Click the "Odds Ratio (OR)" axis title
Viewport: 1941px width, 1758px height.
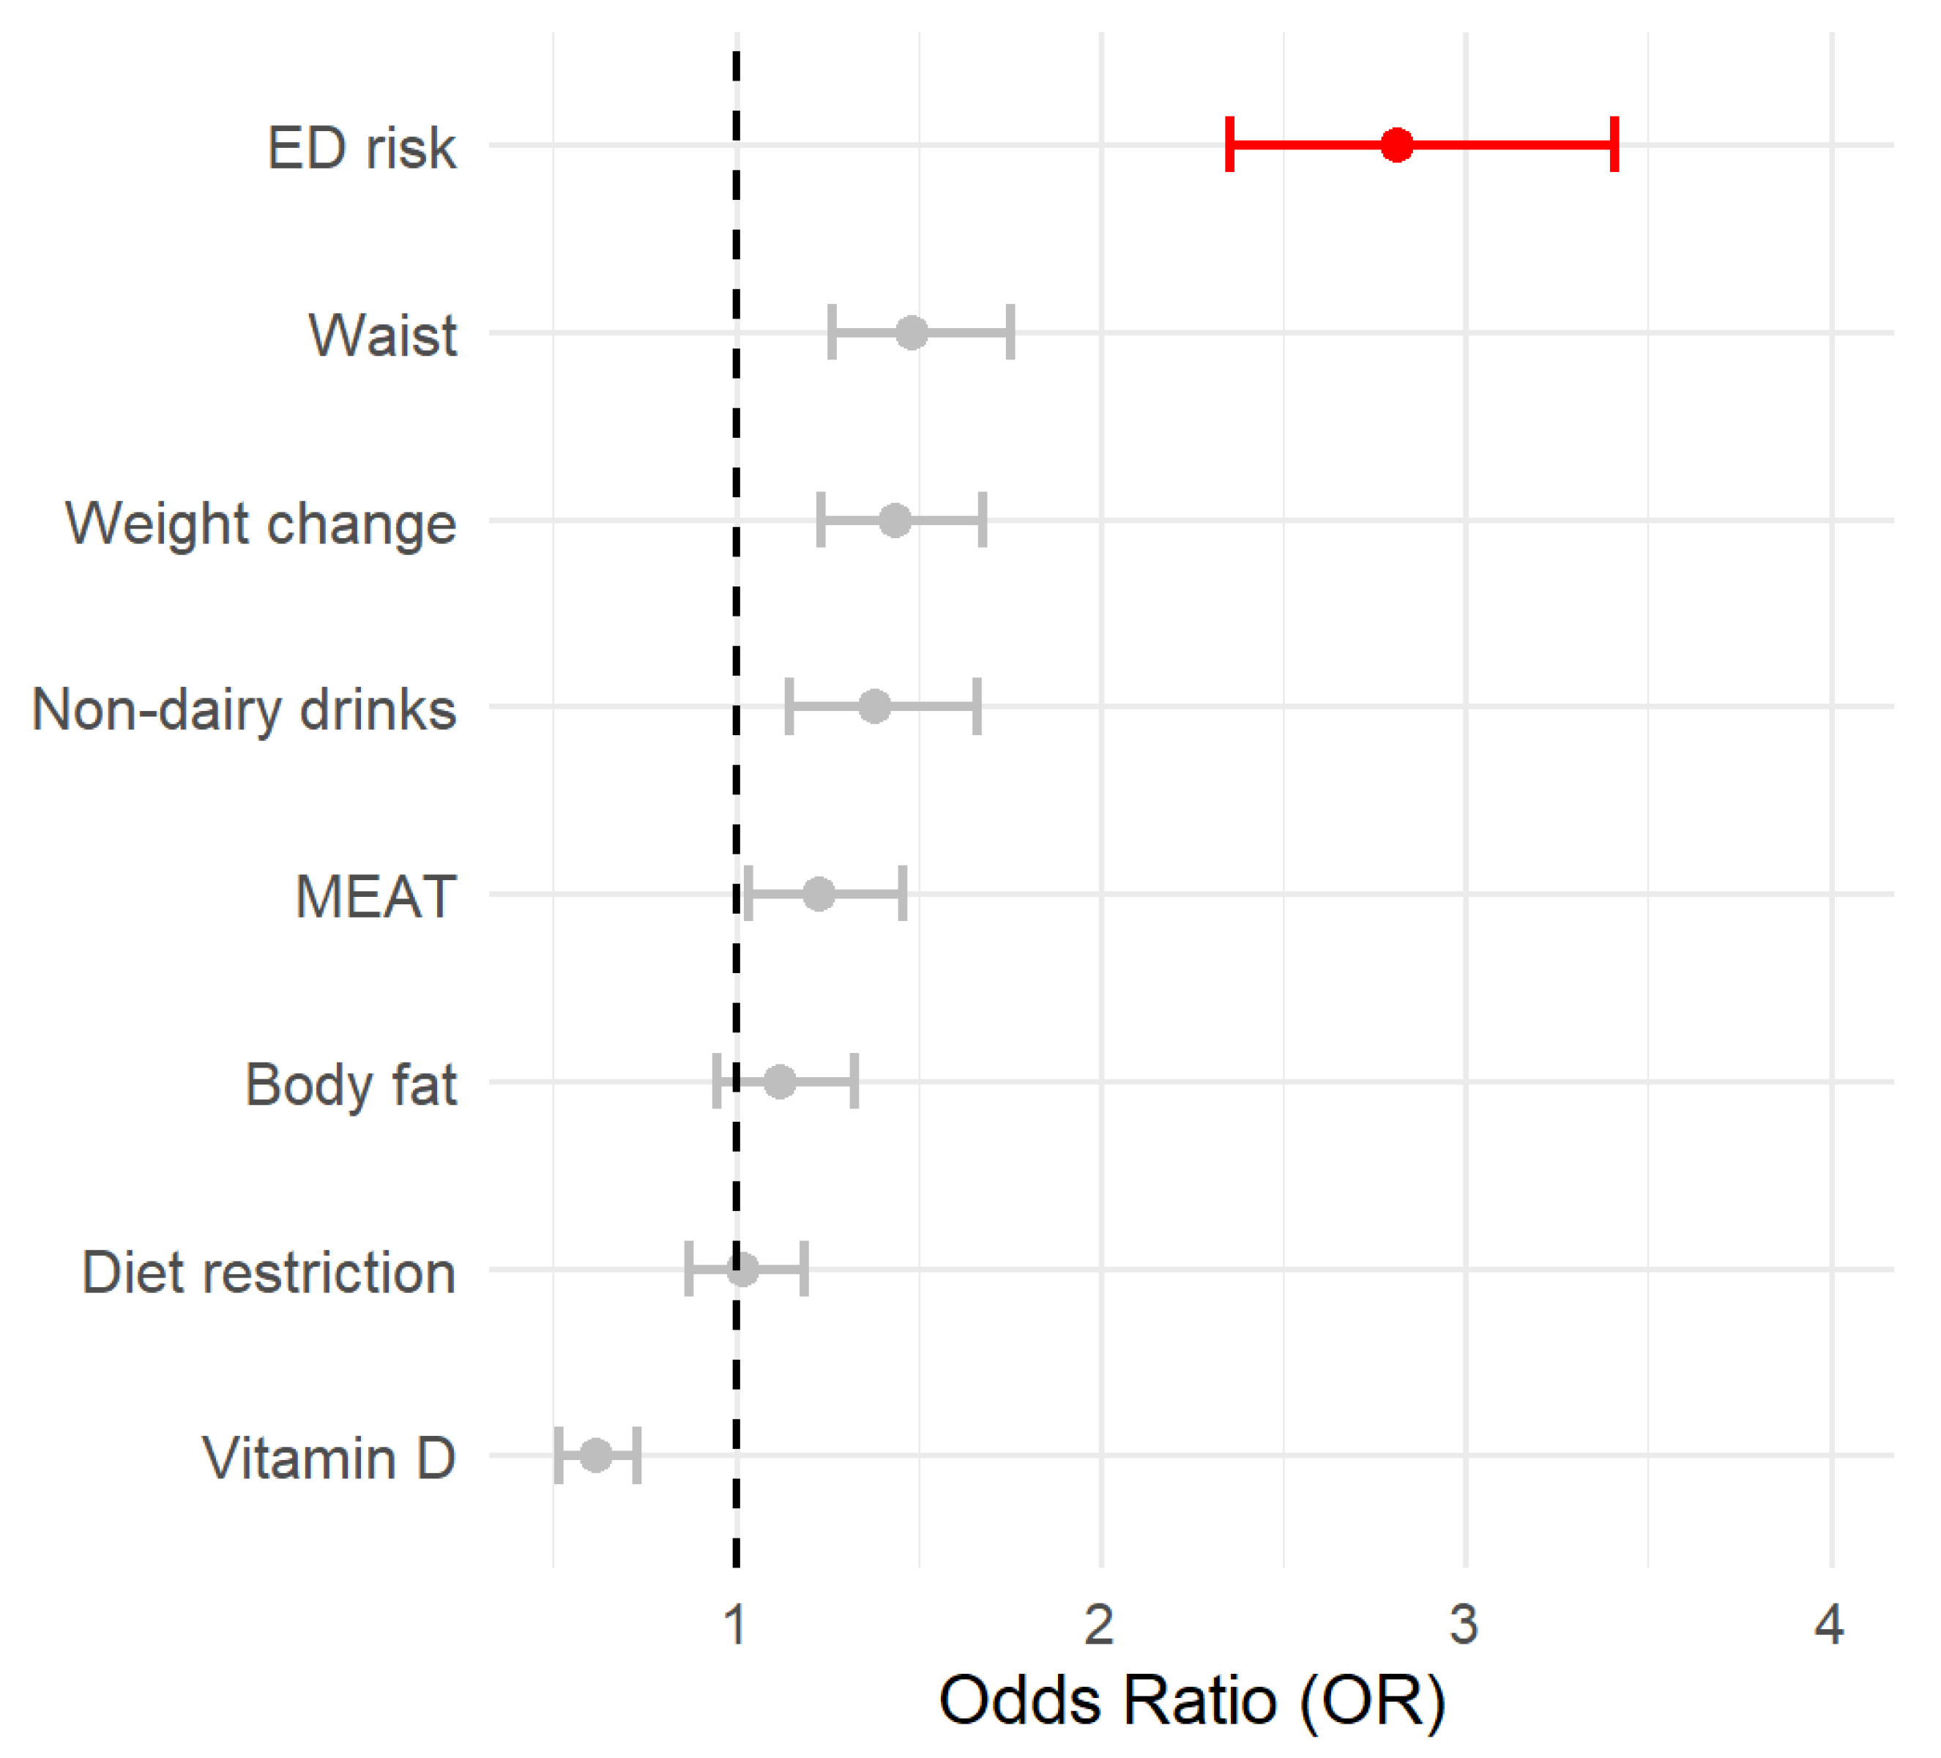pos(1192,1700)
